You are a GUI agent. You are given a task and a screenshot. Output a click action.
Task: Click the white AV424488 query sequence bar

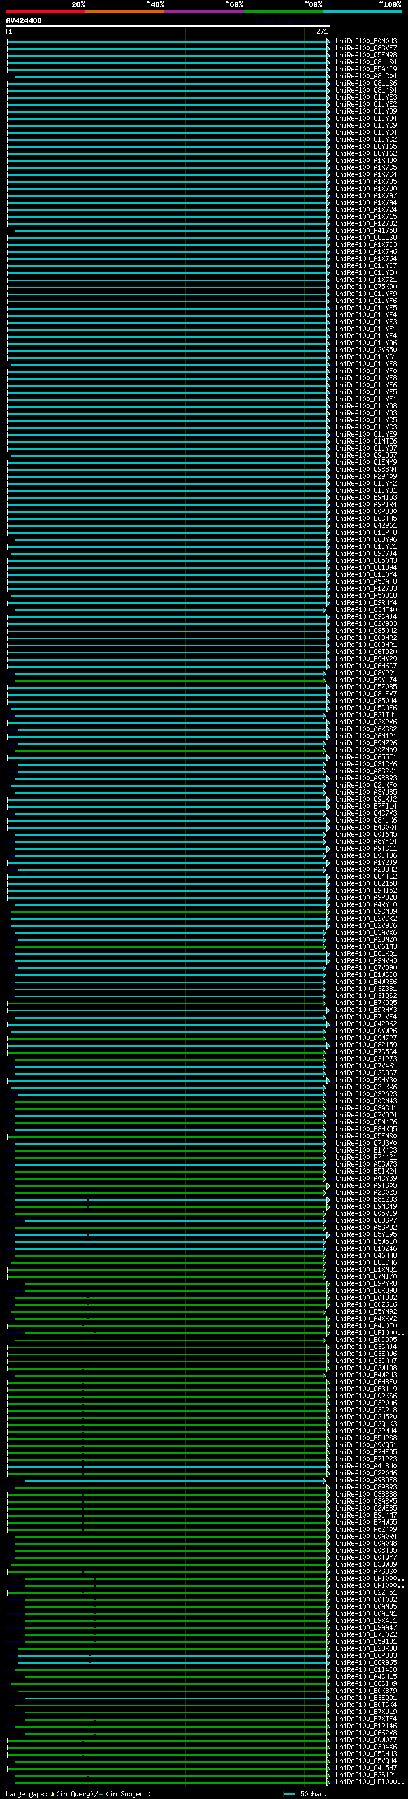[168, 26]
